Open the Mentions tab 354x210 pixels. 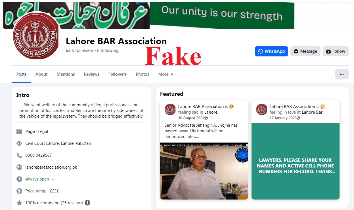[66, 74]
